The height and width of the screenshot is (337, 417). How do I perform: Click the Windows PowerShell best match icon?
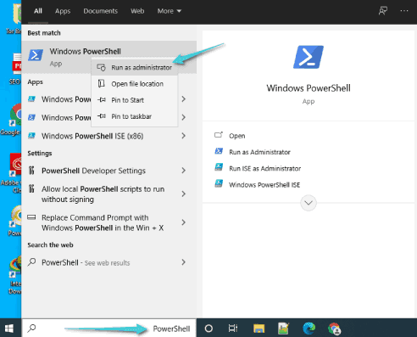pyautogui.click(x=36, y=55)
